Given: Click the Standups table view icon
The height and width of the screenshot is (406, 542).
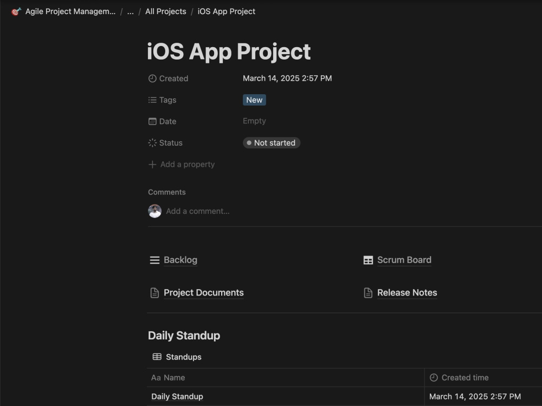Looking at the screenshot, I should (157, 357).
